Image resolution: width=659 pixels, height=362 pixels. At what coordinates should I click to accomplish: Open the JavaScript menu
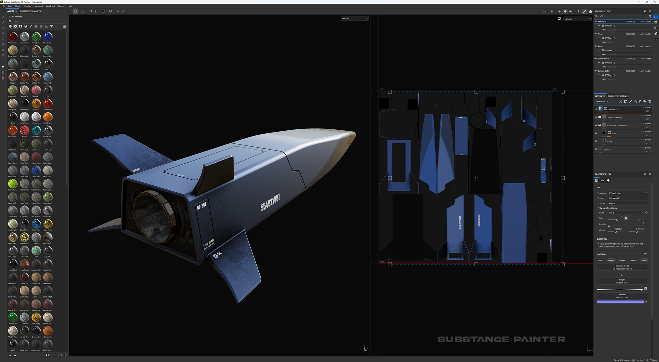50,6
